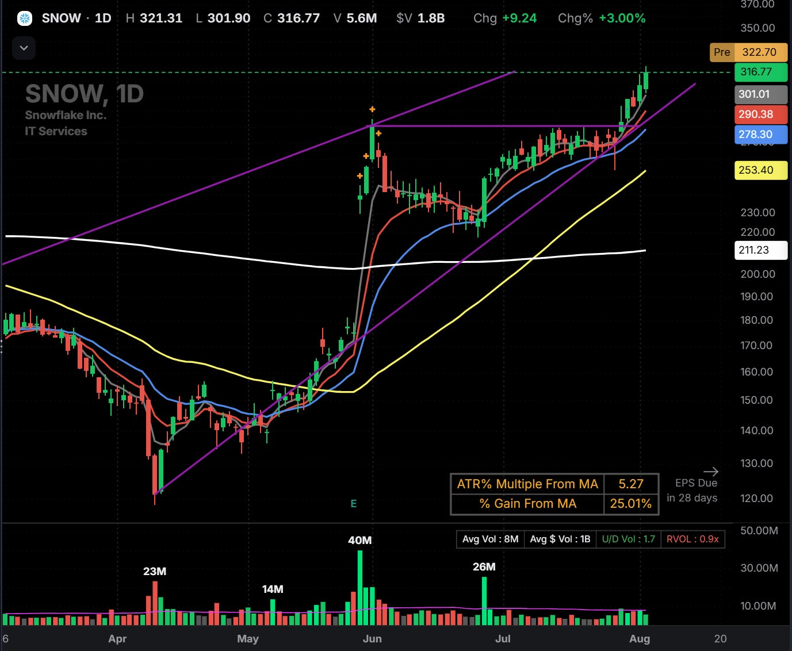Screen dimensions: 792x651
Task: Click the blue 278.30 moving average label
Action: coord(760,135)
